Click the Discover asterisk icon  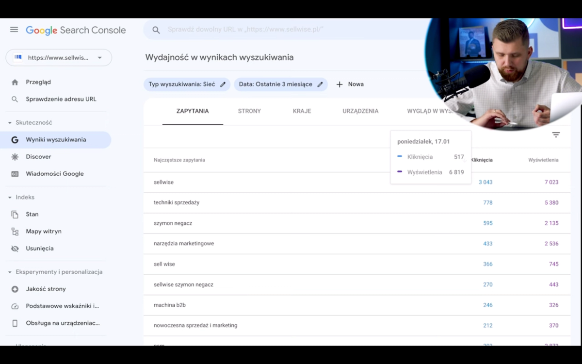(15, 157)
